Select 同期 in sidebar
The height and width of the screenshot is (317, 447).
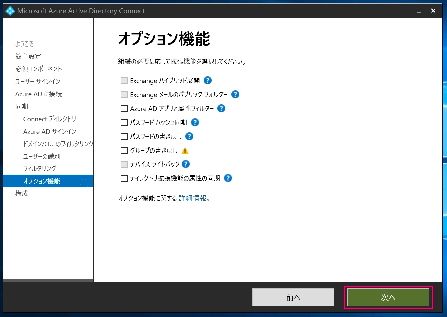[x=22, y=106]
